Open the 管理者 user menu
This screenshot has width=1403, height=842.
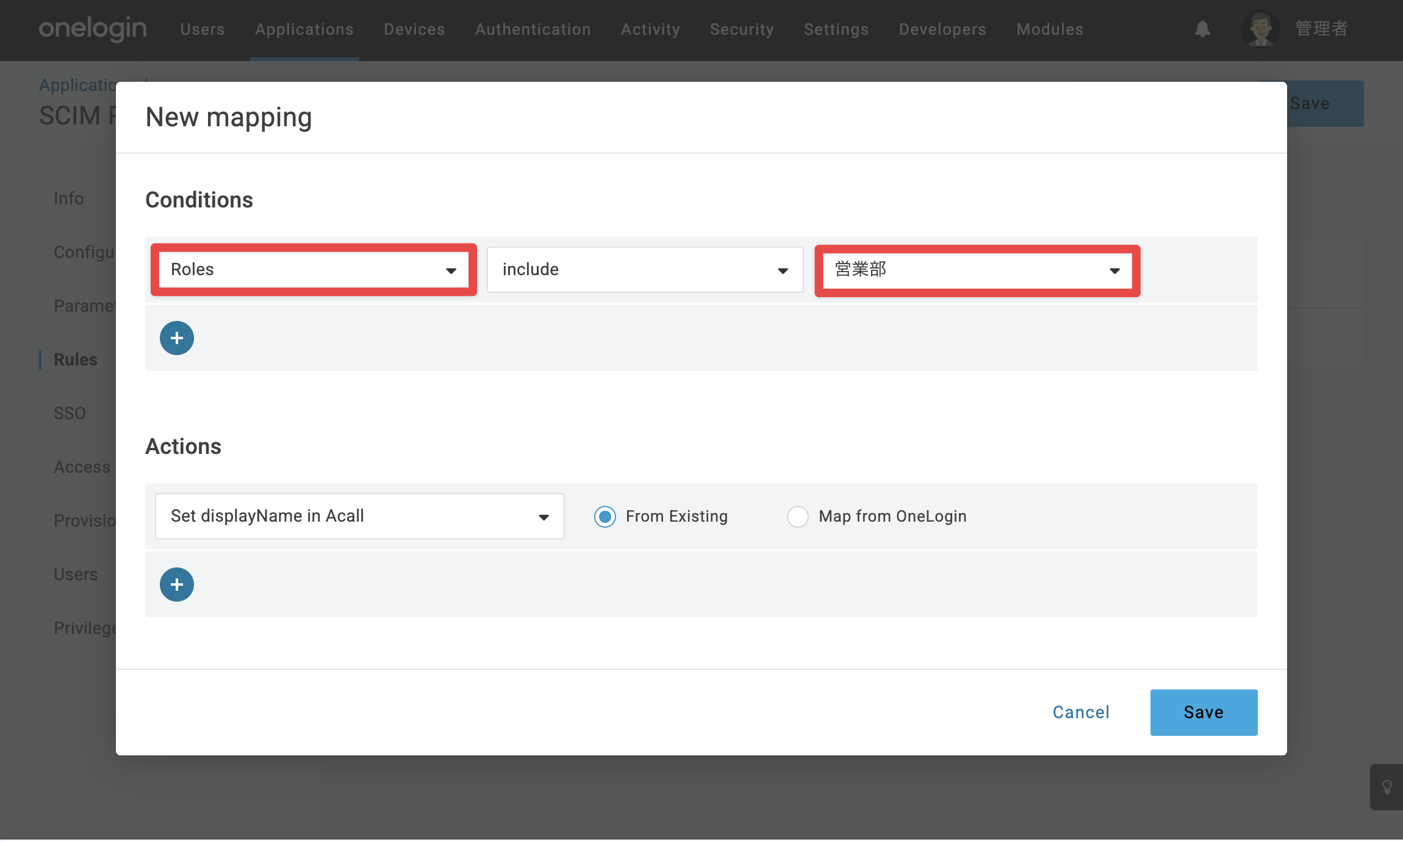[x=1321, y=29]
